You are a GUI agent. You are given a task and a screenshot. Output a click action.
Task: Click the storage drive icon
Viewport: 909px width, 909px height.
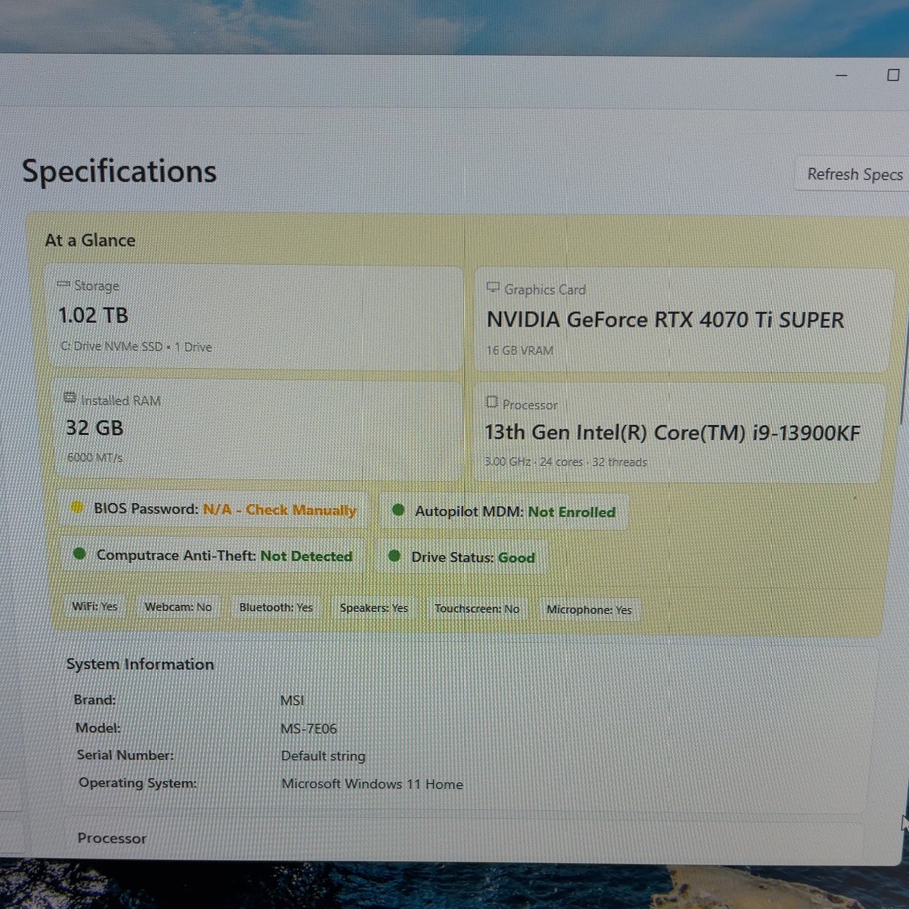64,284
